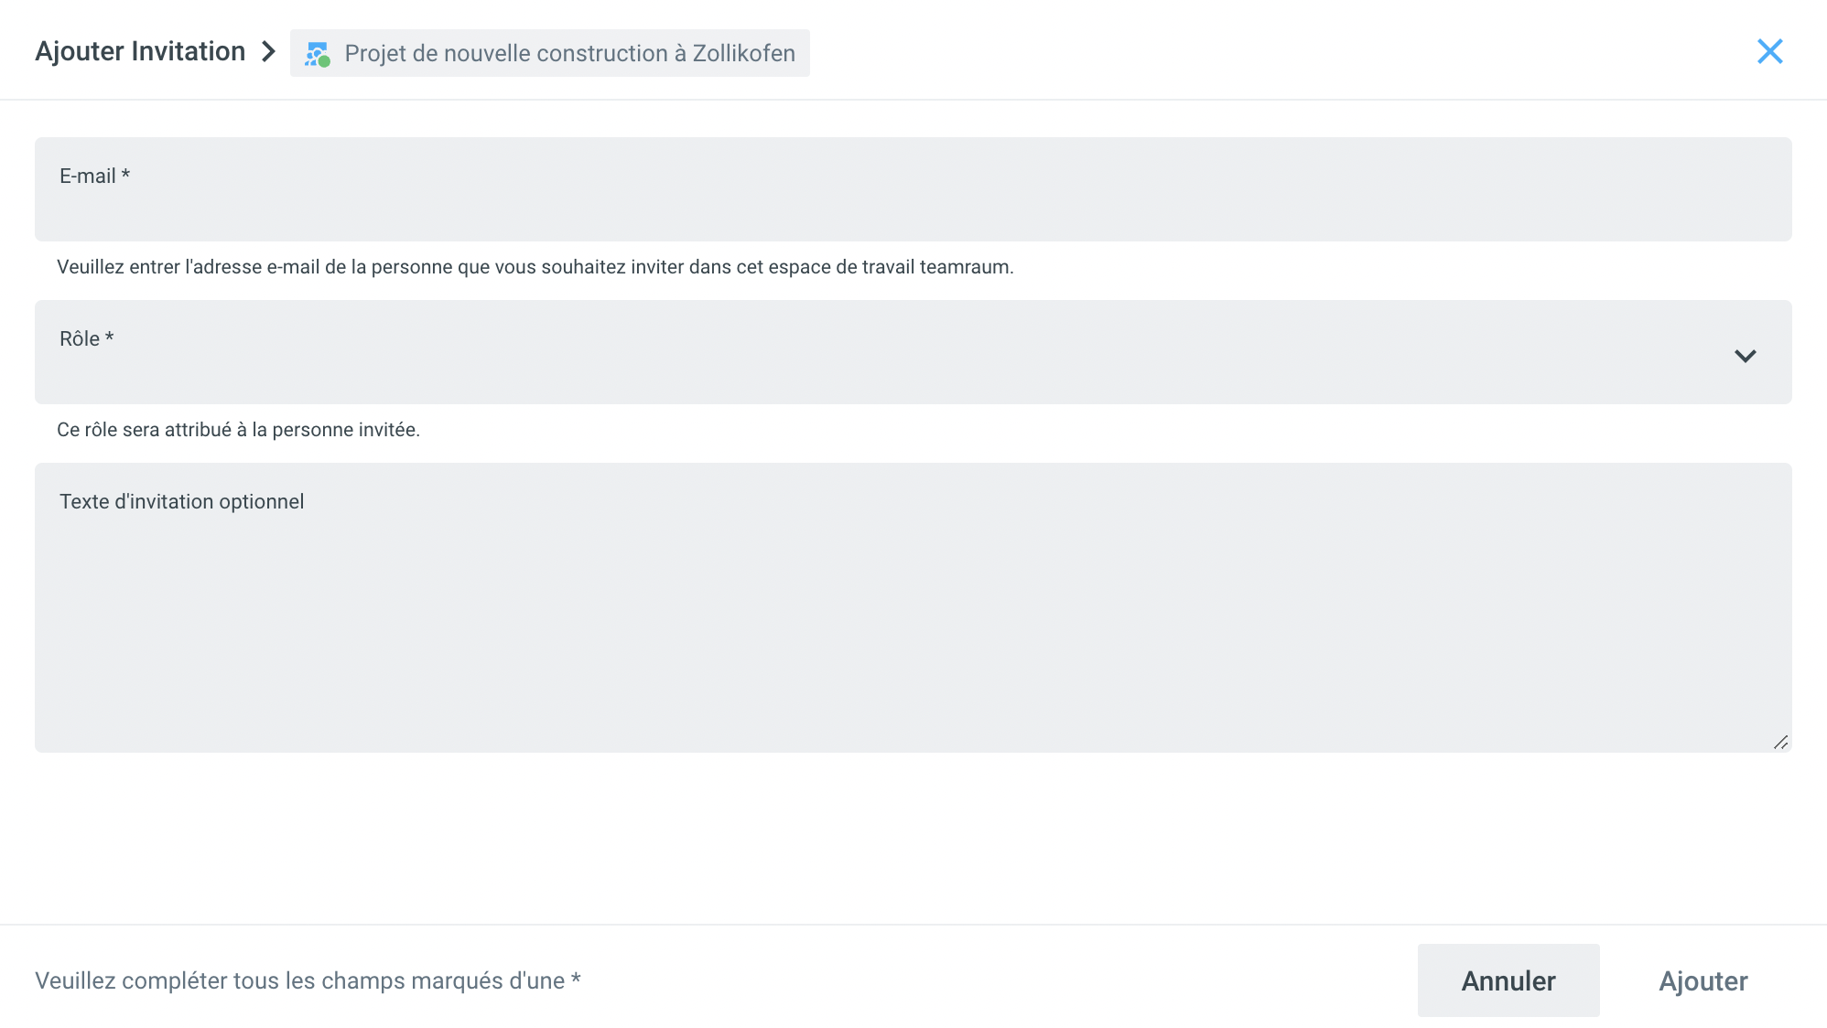1827x1028 pixels.
Task: Click the breadcrumb arrow after Ajouter Invitation
Action: tap(268, 51)
